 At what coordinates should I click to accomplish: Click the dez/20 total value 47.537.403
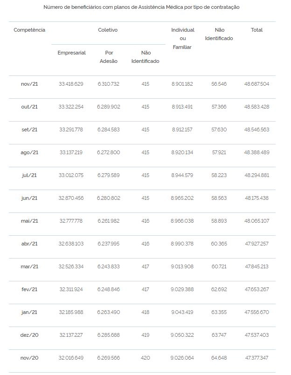(257, 335)
